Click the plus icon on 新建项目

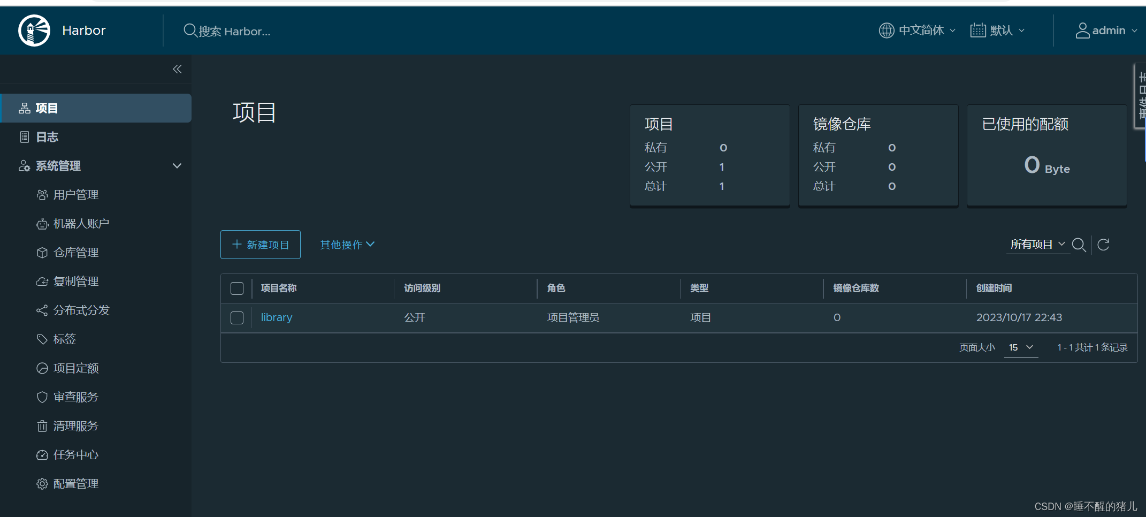point(237,244)
